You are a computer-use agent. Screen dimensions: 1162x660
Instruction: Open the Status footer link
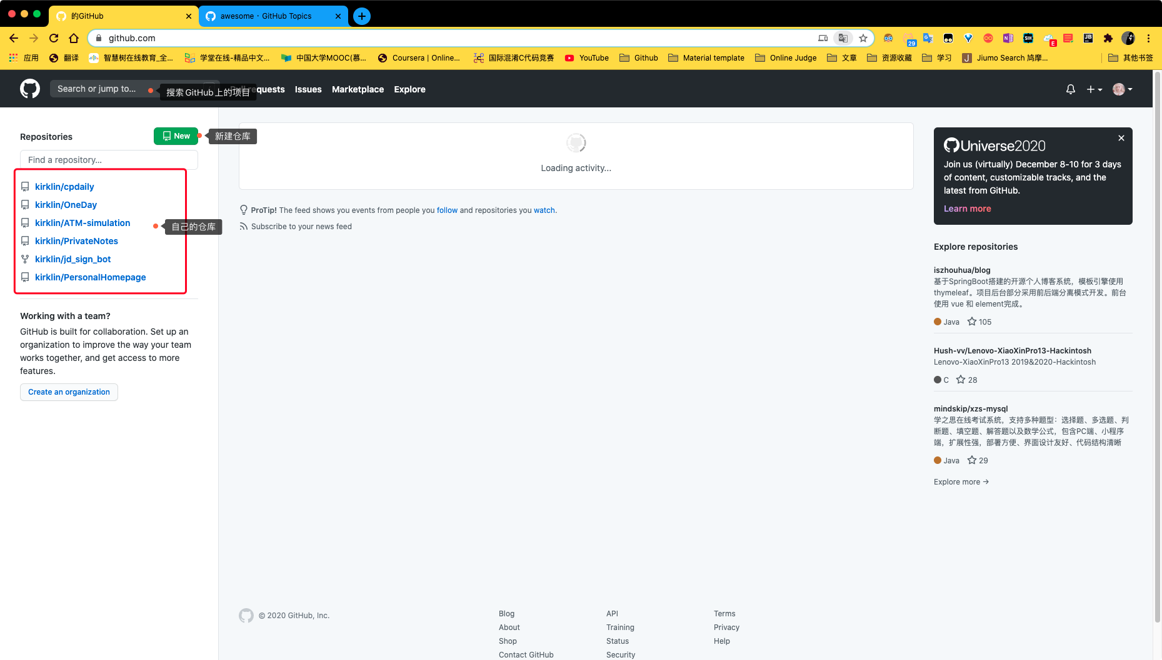coord(618,641)
